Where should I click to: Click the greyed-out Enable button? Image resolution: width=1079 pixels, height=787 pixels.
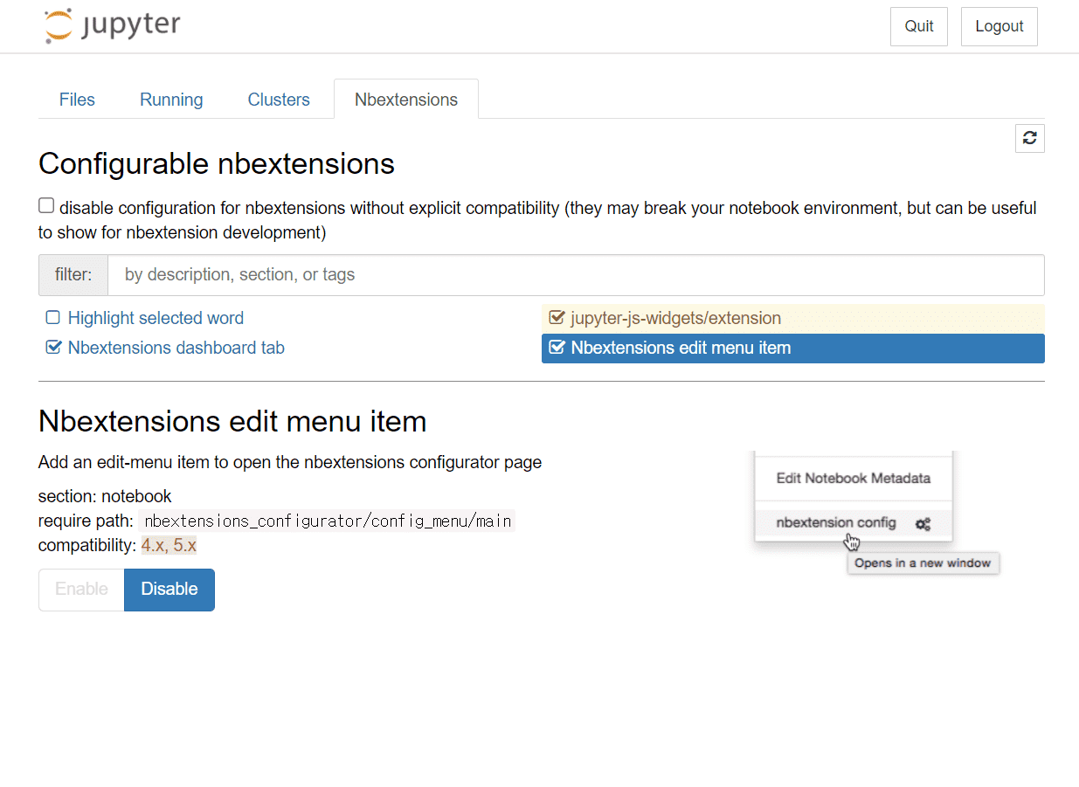pos(81,590)
